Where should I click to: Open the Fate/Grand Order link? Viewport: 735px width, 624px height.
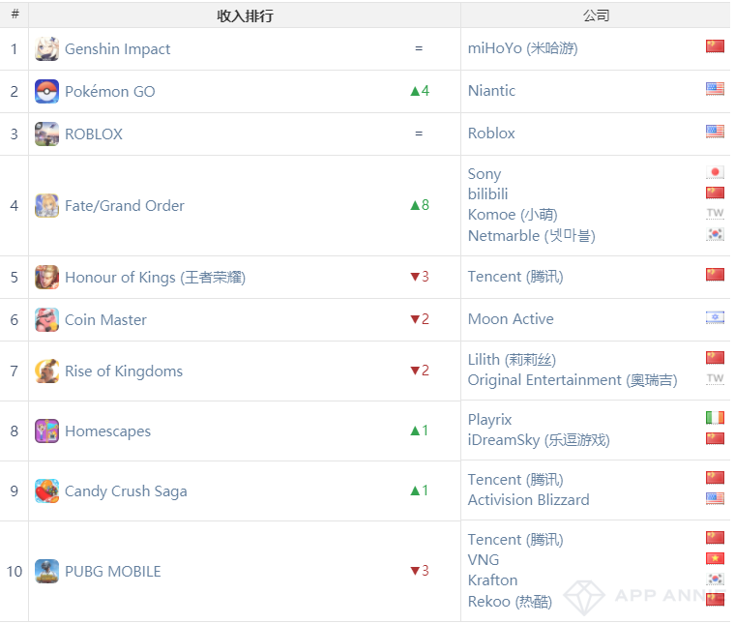[124, 206]
